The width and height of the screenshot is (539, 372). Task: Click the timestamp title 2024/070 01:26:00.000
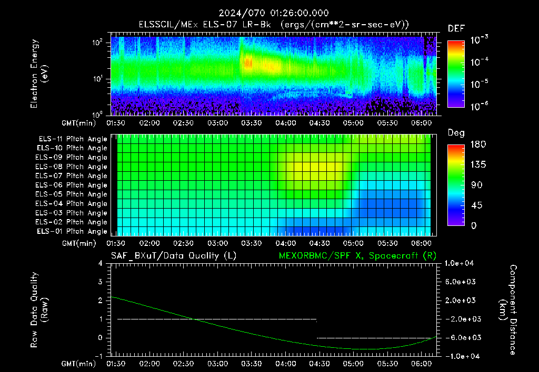tap(274, 13)
